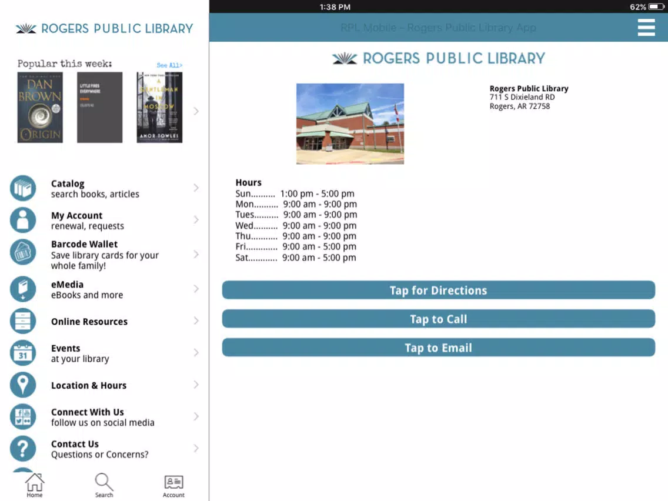The width and height of the screenshot is (668, 501).
Task: Open the Search tab
Action: point(104,485)
